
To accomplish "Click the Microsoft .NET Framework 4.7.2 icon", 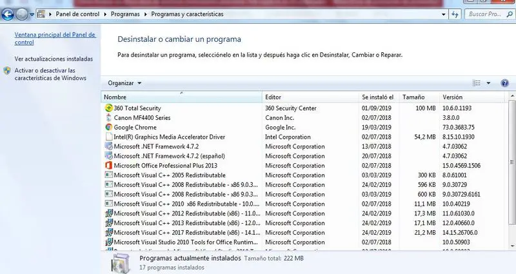I will (x=108, y=146).
